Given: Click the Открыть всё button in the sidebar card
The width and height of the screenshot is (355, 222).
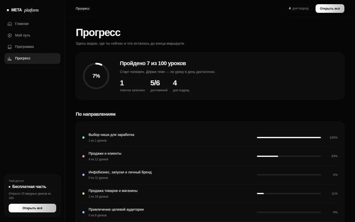Looking at the screenshot, I should click(32, 208).
